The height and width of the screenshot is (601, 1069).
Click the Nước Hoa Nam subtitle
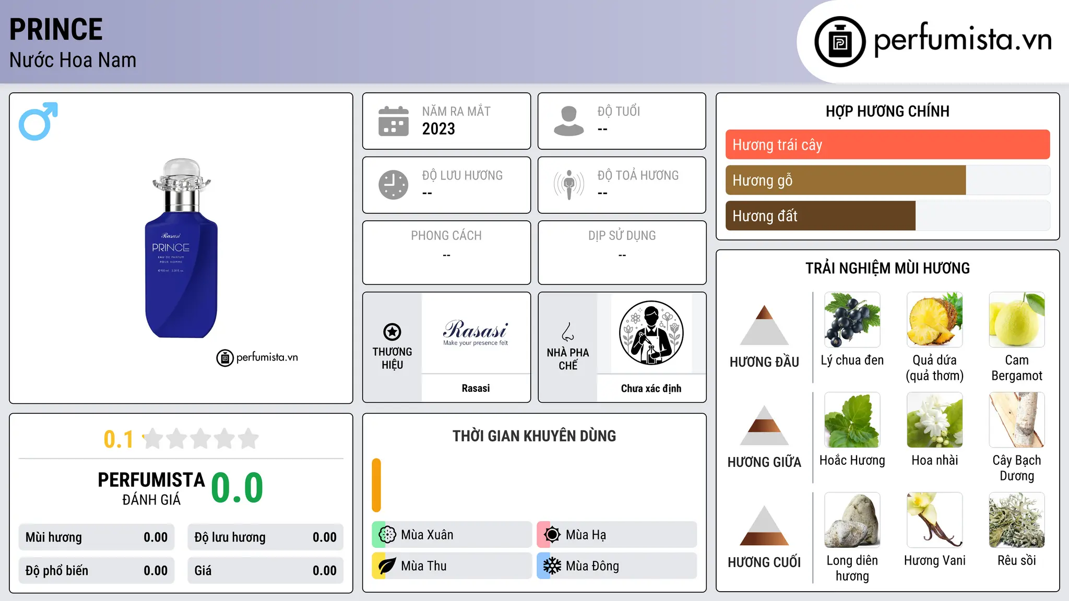[x=73, y=60]
